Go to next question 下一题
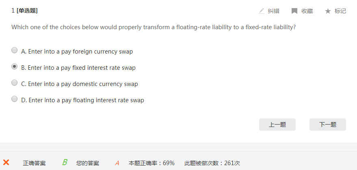 click(328, 125)
